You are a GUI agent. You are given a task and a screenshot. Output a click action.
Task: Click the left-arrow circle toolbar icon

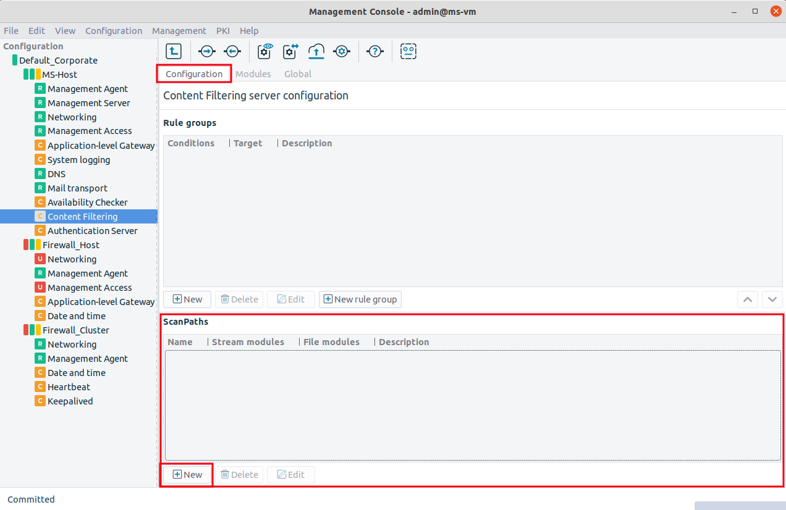click(x=232, y=52)
